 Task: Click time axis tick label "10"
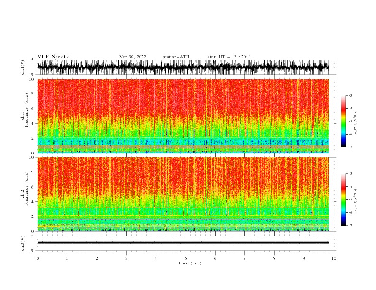[334, 258]
